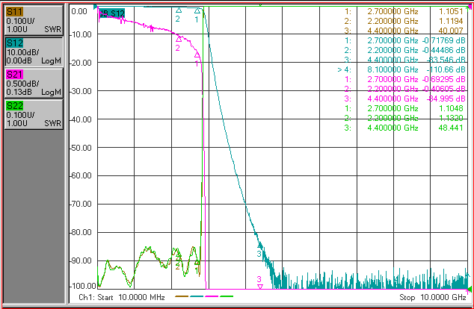Click the teal S12 marker 3 readout -83.546 dB
Viewport: 474px width, 309px height.
tap(446, 60)
